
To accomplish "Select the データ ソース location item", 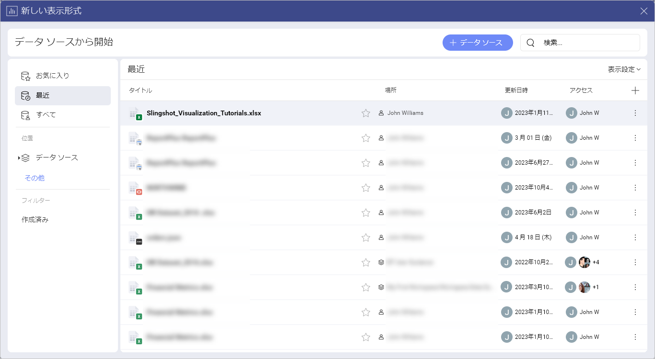I will [57, 157].
